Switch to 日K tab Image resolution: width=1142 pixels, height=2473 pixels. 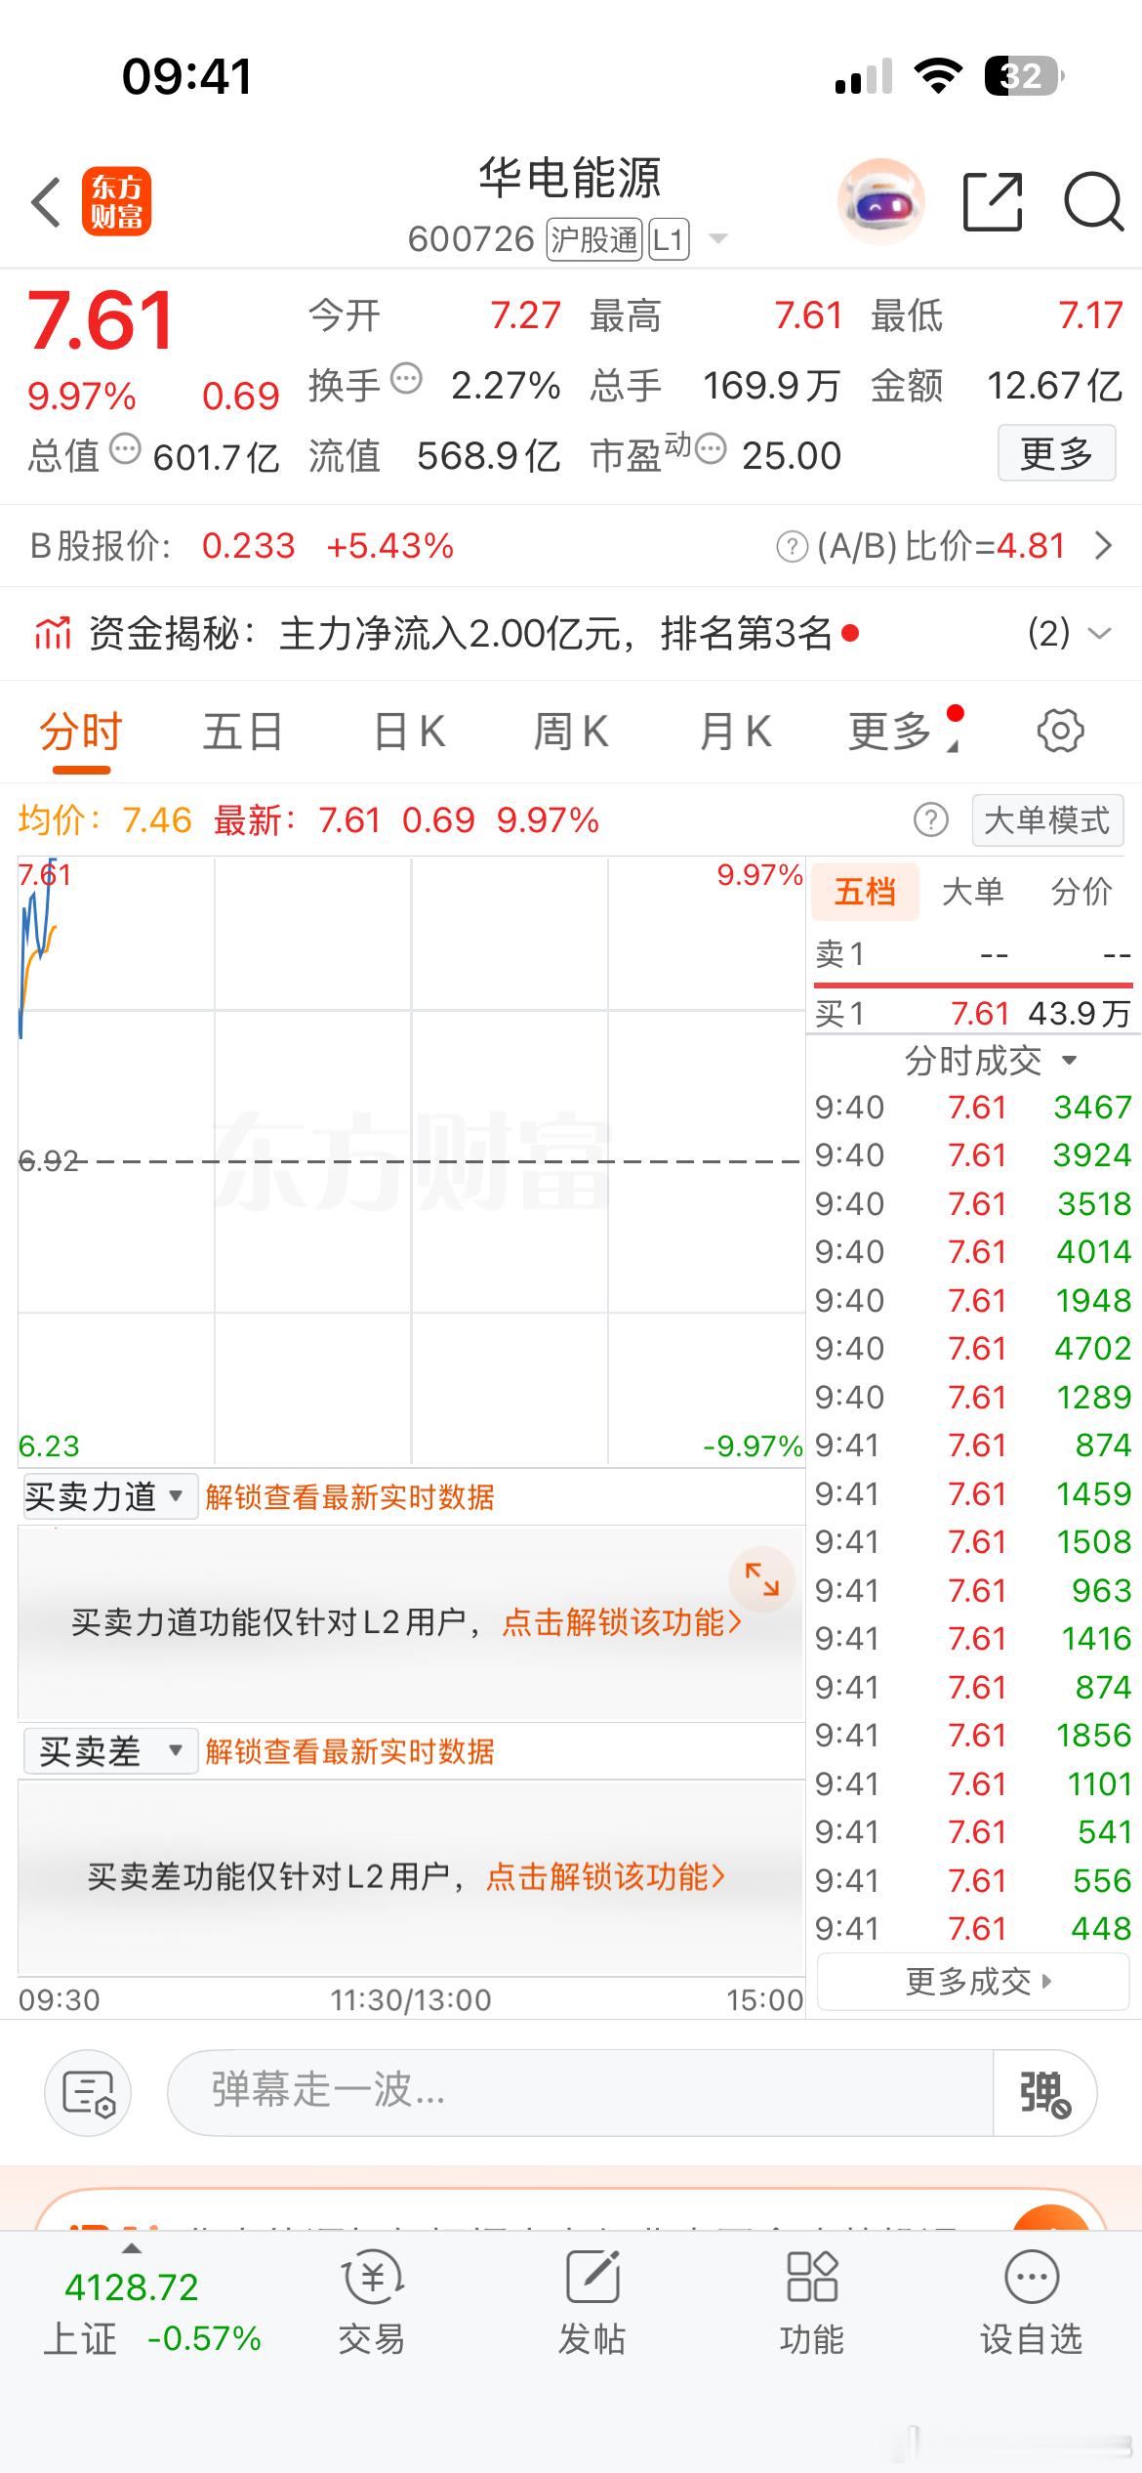pos(410,732)
